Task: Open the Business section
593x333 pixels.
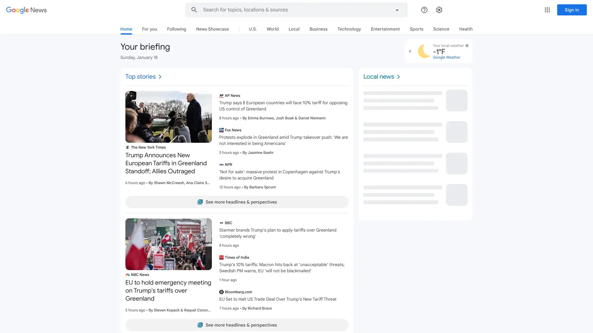Action: pyautogui.click(x=318, y=29)
